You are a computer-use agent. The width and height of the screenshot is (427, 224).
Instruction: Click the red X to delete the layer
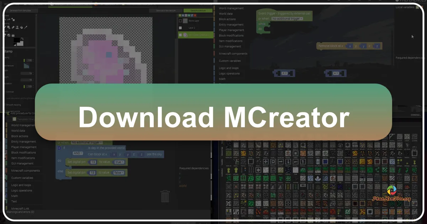195,15
